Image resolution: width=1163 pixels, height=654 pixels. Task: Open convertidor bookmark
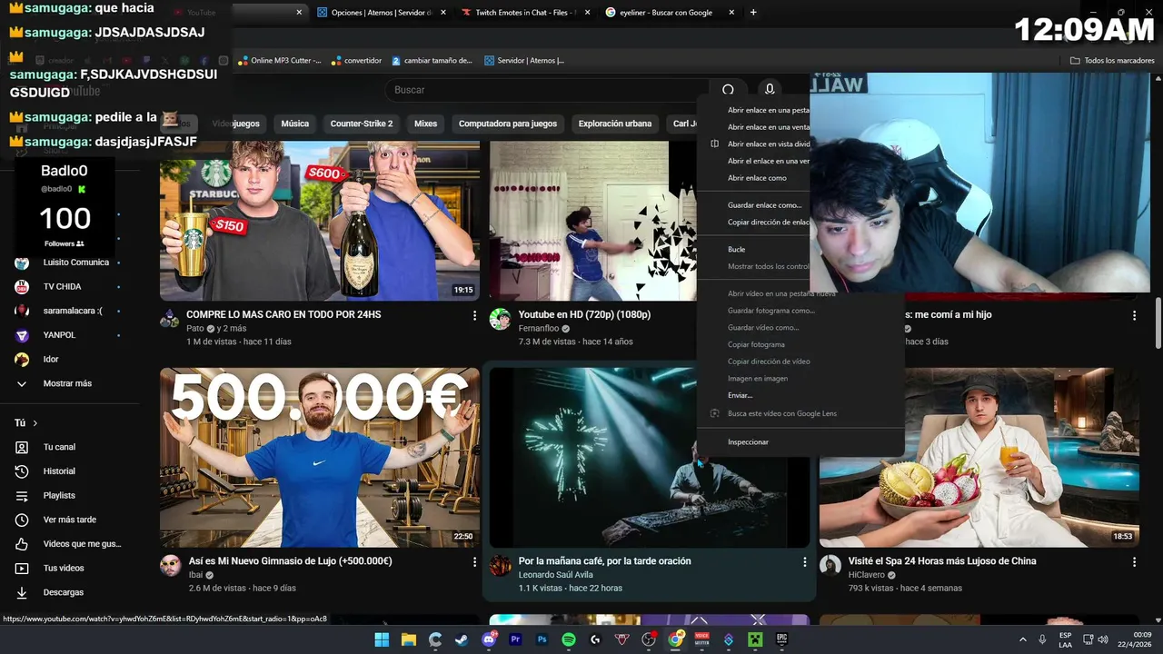click(356, 61)
